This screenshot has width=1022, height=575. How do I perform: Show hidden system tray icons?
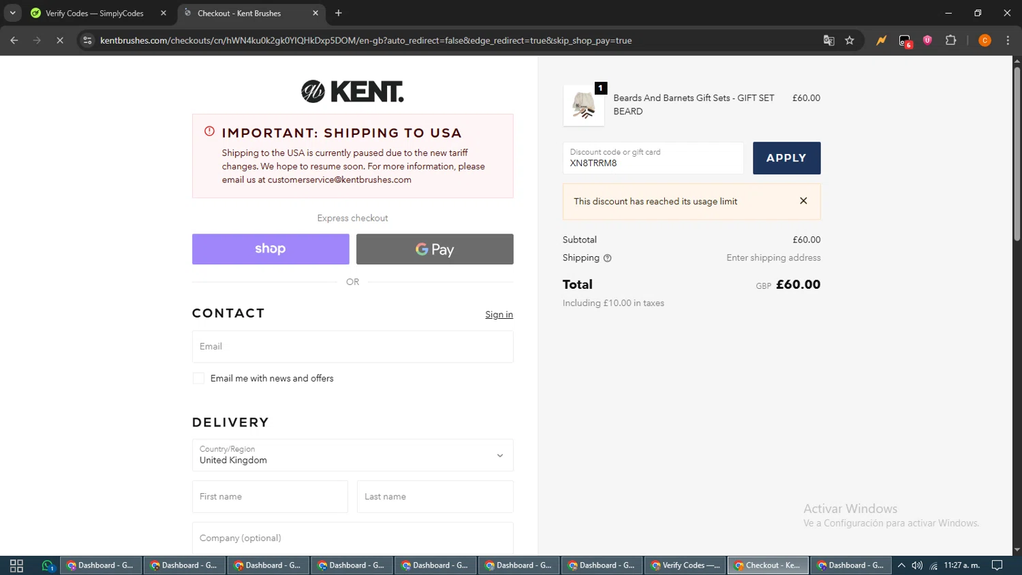pos(901,565)
